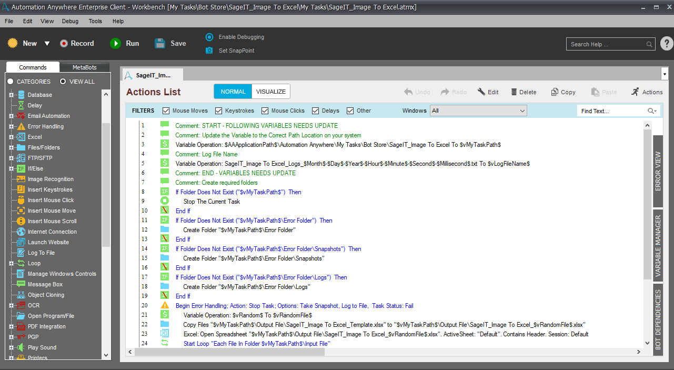674x370 pixels.
Task: Expand the Database command tree node
Action: (11, 95)
